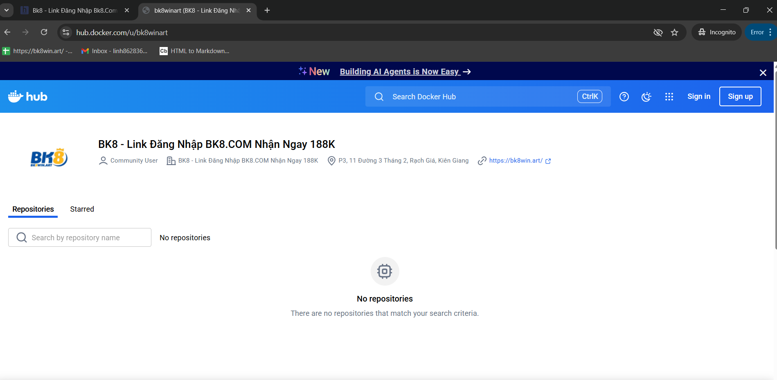The width and height of the screenshot is (777, 380).
Task: Go back to the previous page
Action: [7, 32]
